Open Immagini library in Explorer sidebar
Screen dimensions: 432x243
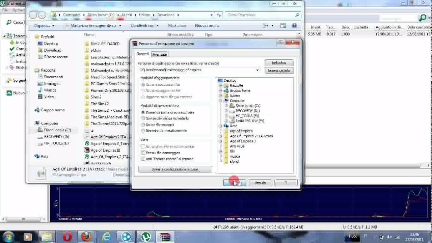[52, 83]
